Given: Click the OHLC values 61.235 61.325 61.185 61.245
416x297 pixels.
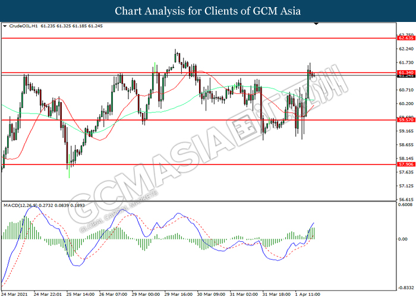Looking at the screenshot, I should point(72,26).
